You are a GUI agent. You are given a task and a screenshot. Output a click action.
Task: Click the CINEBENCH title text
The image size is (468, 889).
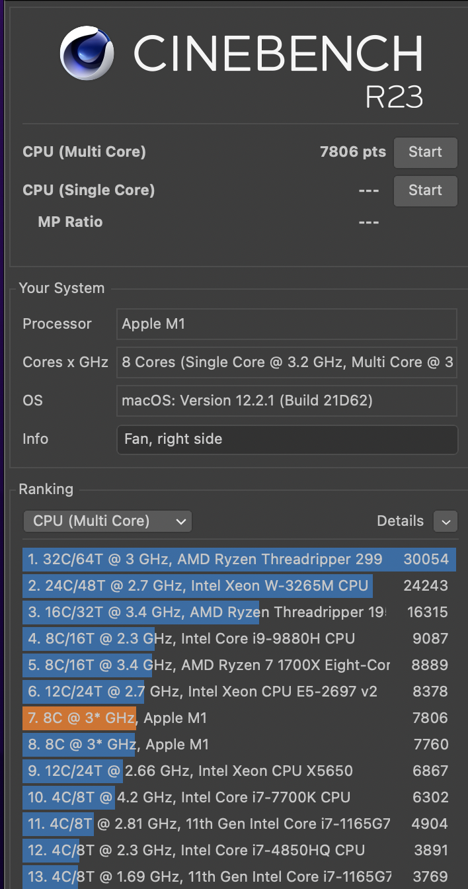coord(278,54)
